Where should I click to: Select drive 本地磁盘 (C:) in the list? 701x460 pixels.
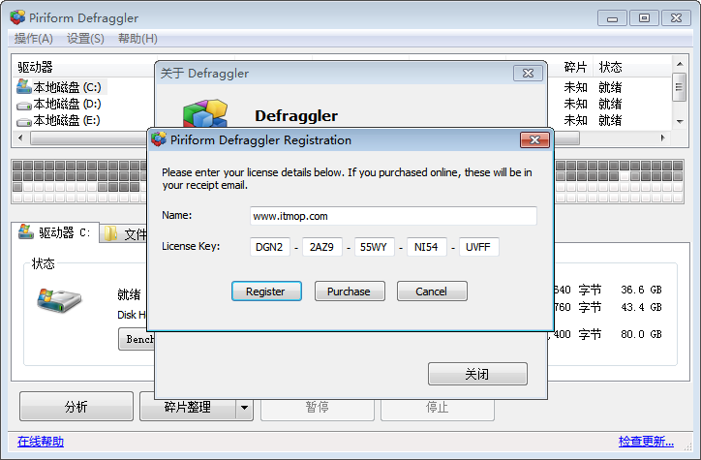(67, 87)
